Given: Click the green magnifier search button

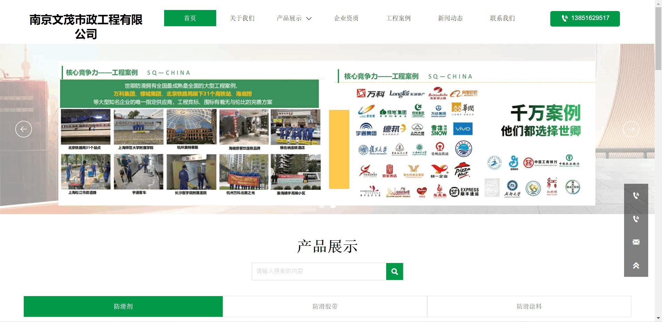Looking at the screenshot, I should pyautogui.click(x=395, y=271).
